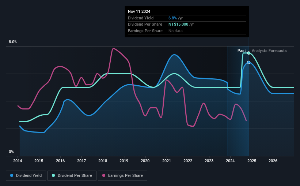Click the 2021 x-axis label
The image size is (300, 186).
point(167,161)
